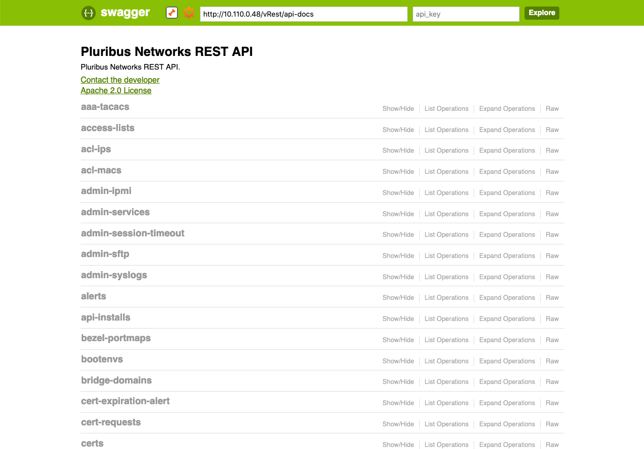Click the swagger logo icon
The image size is (644, 449).
click(x=88, y=13)
